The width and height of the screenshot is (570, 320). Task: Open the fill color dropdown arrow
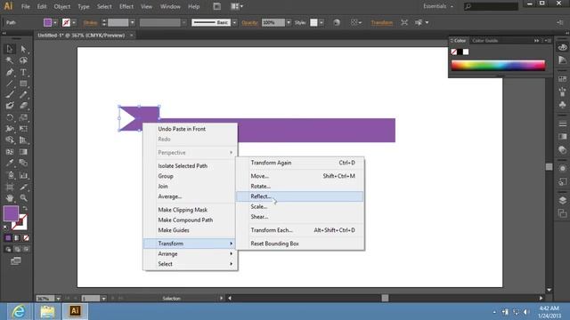pyautogui.click(x=55, y=22)
